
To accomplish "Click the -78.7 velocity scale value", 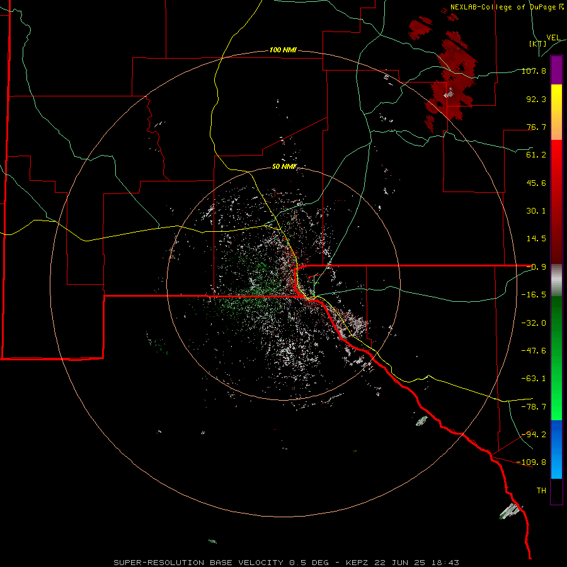I will [x=534, y=407].
